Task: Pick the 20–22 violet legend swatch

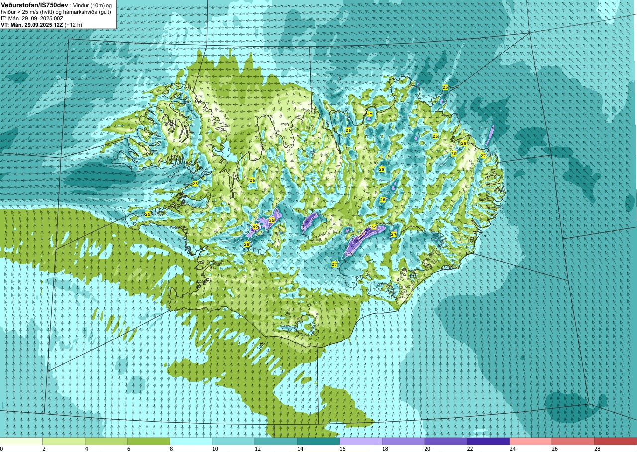Action: click(446, 441)
